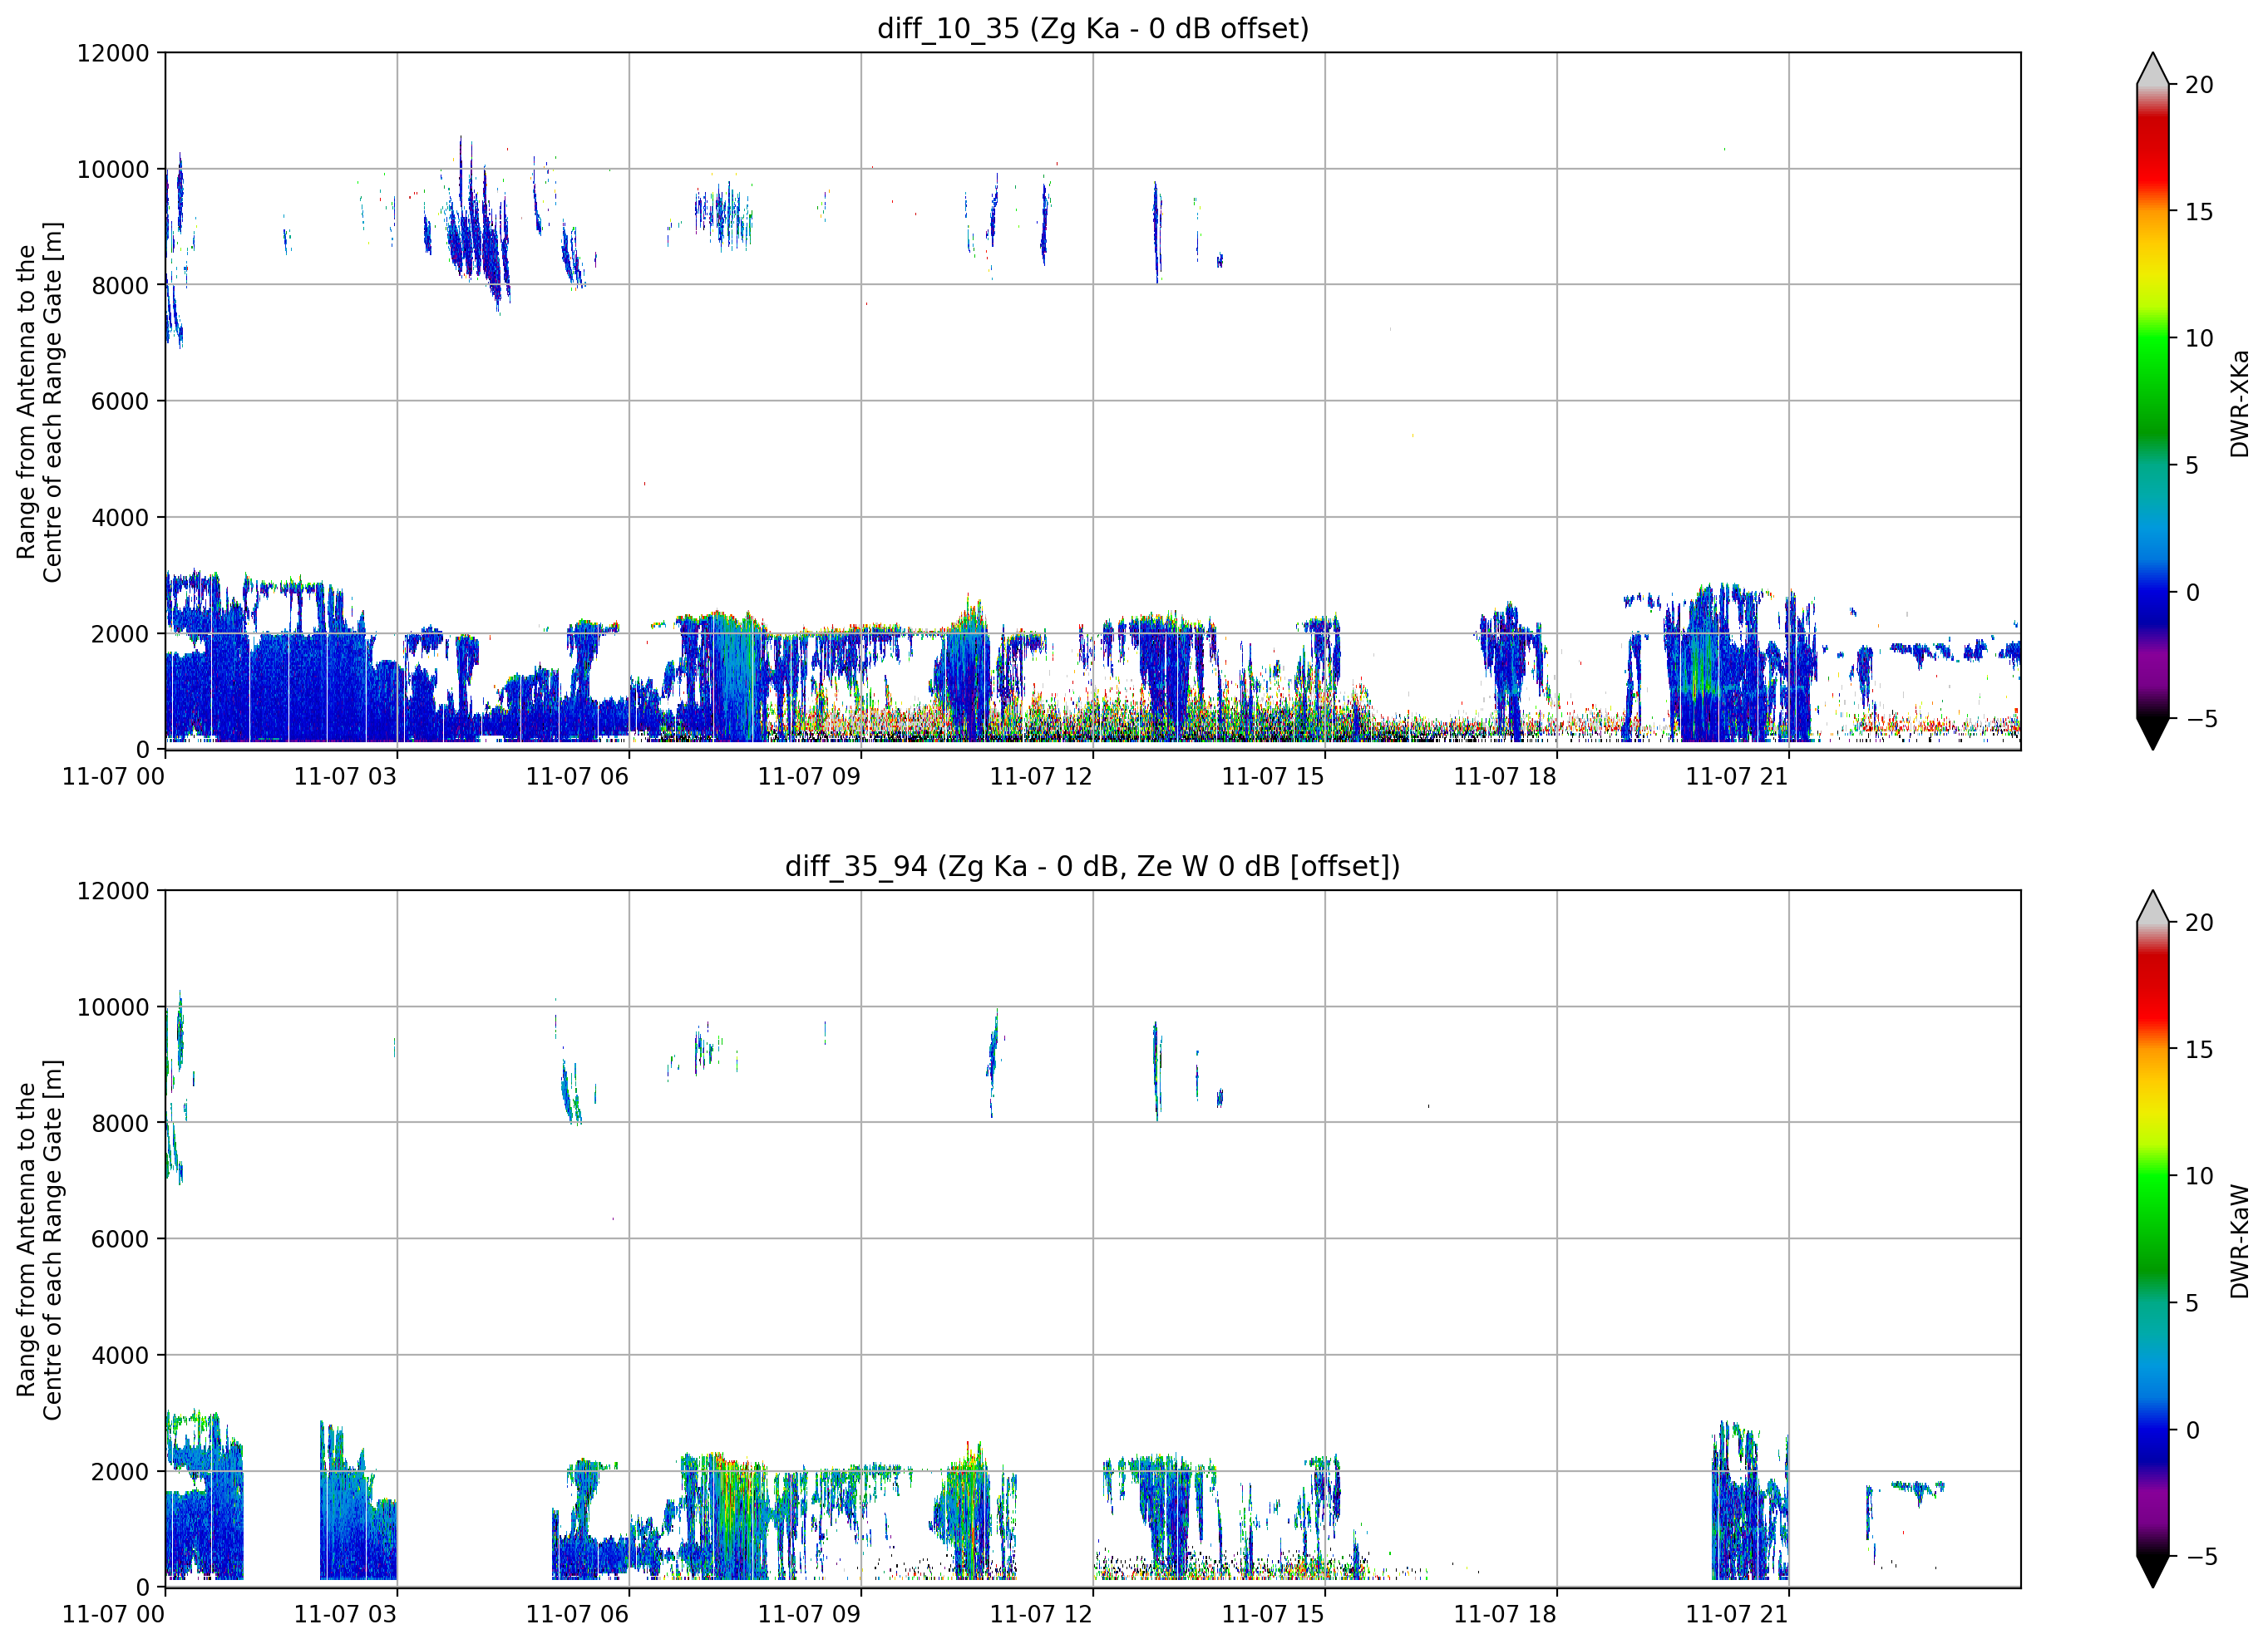Click the top plot 11-07 06 tick label

coord(577,777)
